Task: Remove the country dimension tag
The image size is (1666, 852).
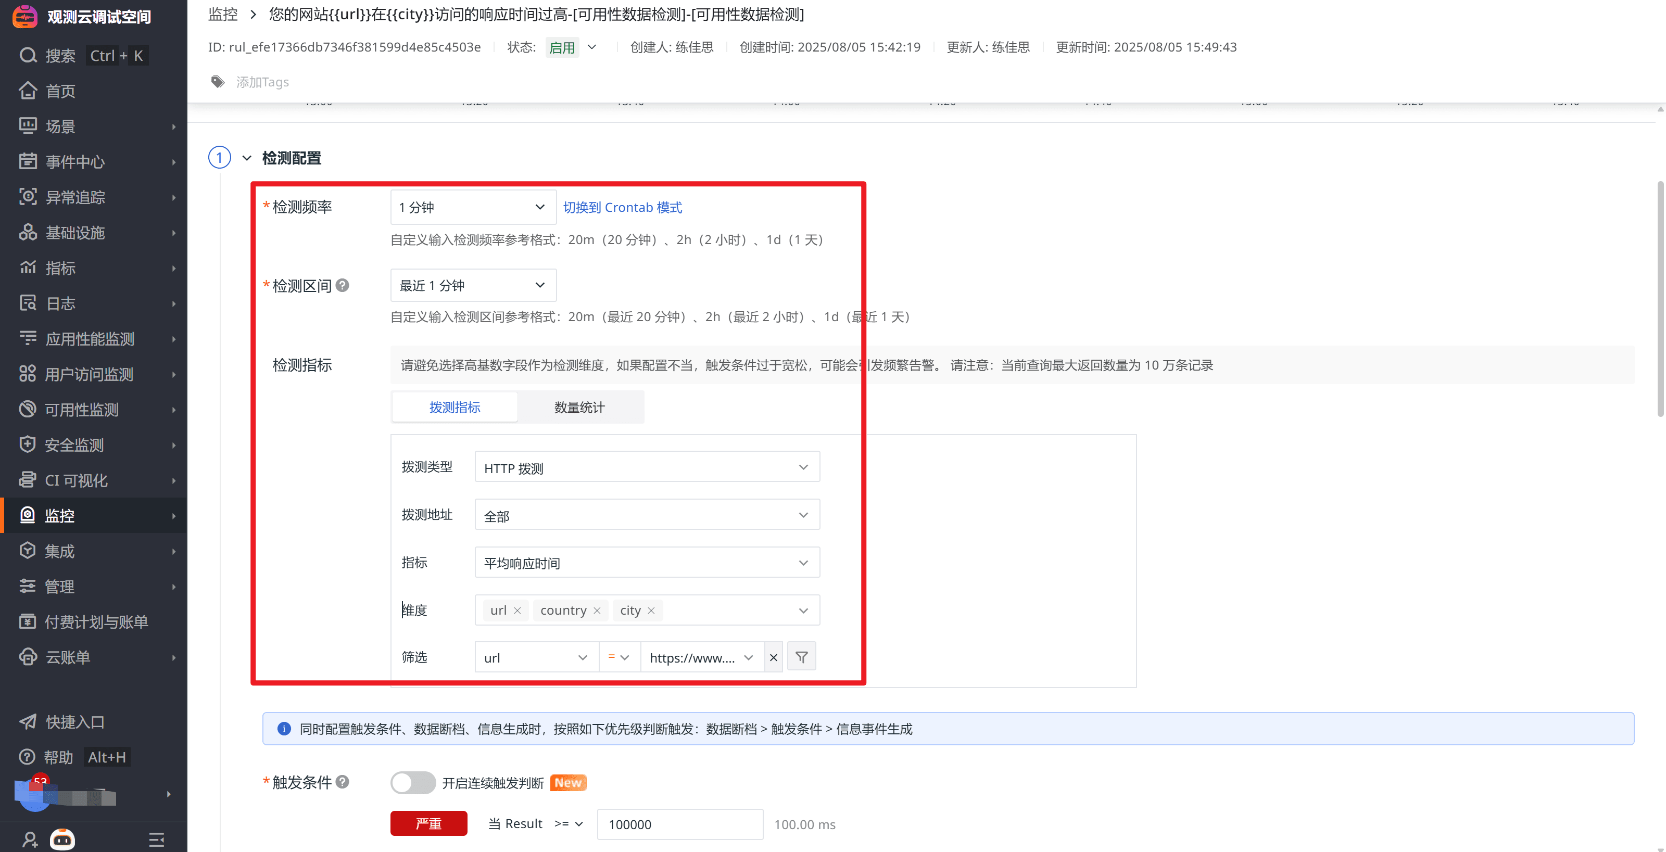Action: (597, 610)
